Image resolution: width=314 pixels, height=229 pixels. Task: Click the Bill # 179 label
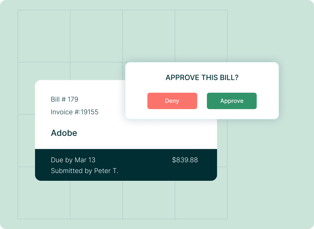coord(65,99)
